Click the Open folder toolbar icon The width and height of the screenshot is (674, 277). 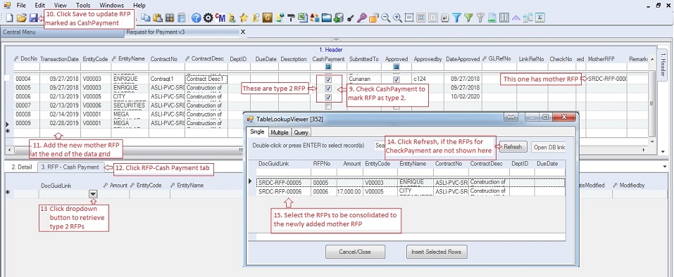(22, 18)
